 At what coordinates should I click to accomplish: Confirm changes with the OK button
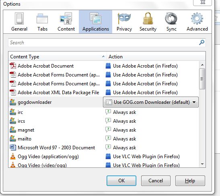(121, 181)
